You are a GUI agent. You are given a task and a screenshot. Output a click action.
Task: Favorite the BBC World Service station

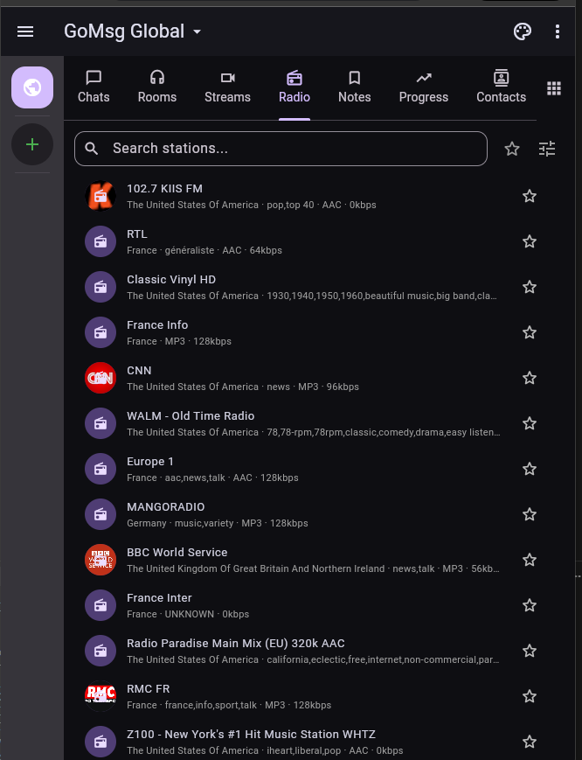point(530,560)
